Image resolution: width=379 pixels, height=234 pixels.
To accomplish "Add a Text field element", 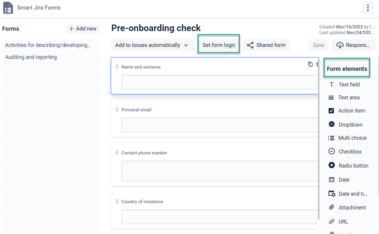I will coord(349,85).
